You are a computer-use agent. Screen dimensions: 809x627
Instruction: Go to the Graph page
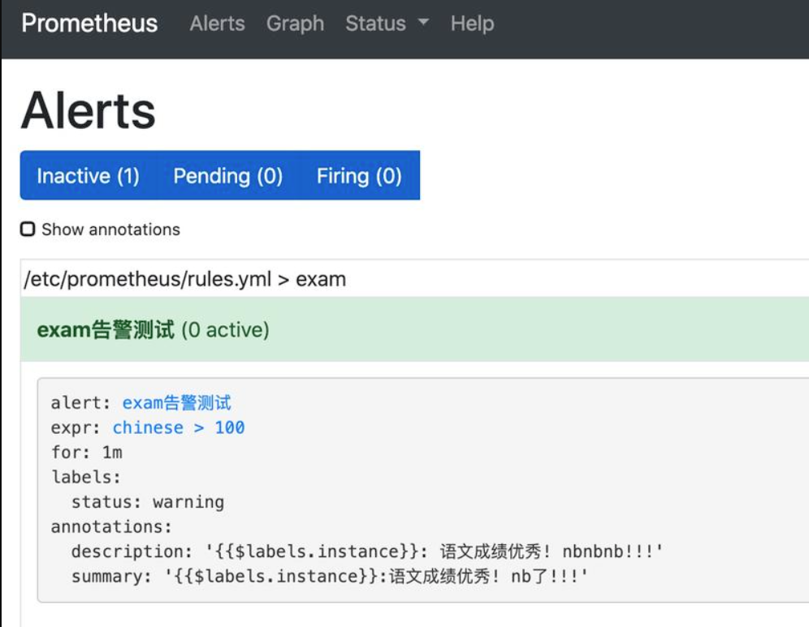(295, 24)
